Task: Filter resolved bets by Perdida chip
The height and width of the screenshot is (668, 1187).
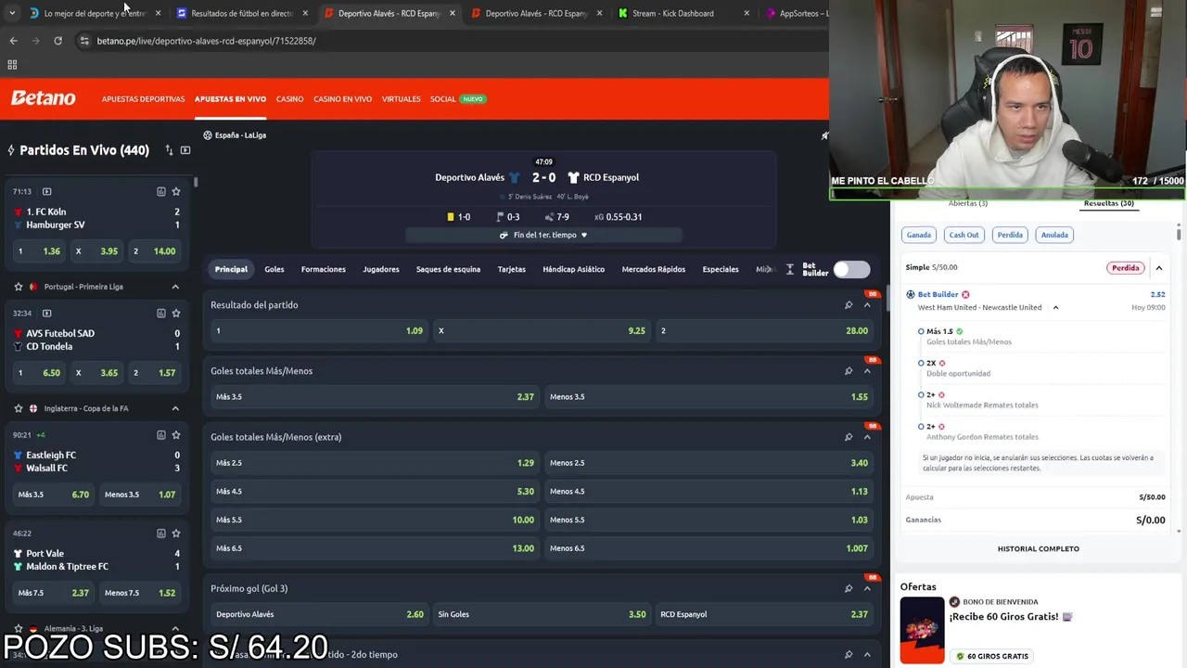Action: click(1010, 235)
